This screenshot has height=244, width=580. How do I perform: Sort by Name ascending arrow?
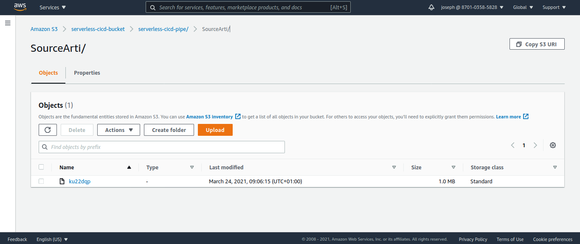click(x=129, y=167)
